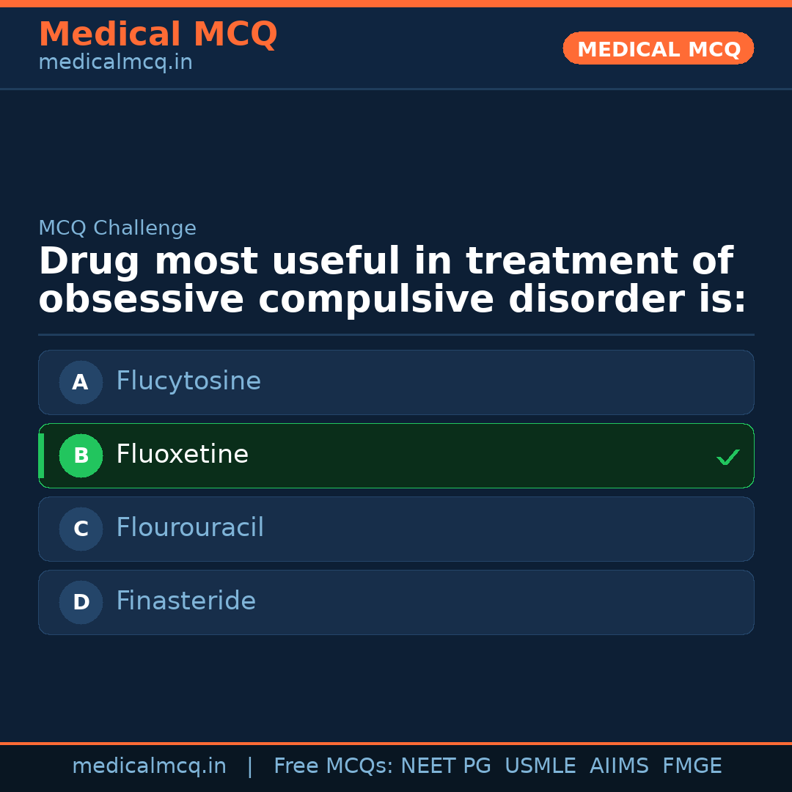Click USMLE in the footer
Viewport: 792px width, 792px height.
pyautogui.click(x=540, y=766)
